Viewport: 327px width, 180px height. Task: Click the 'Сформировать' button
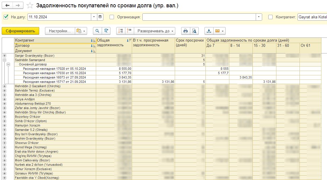20,31
